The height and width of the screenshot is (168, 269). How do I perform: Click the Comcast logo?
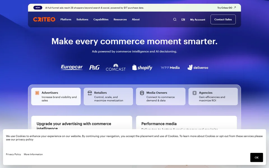116,67
